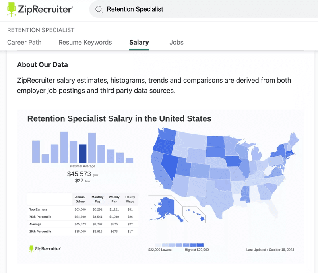This screenshot has height=273, width=318.
Task: Open the Jobs tab
Action: click(176, 42)
